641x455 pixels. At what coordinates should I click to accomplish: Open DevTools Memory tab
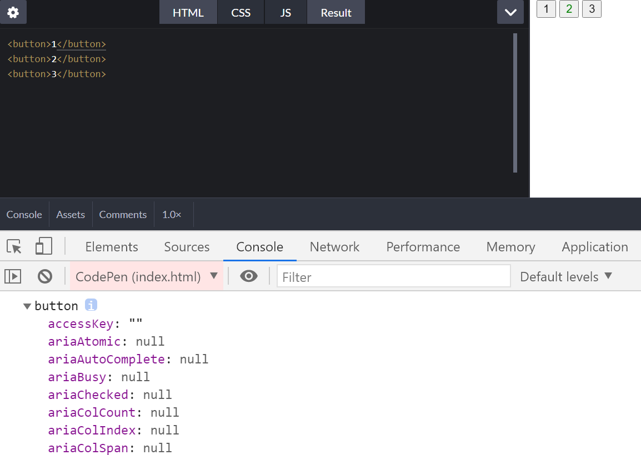tap(510, 247)
